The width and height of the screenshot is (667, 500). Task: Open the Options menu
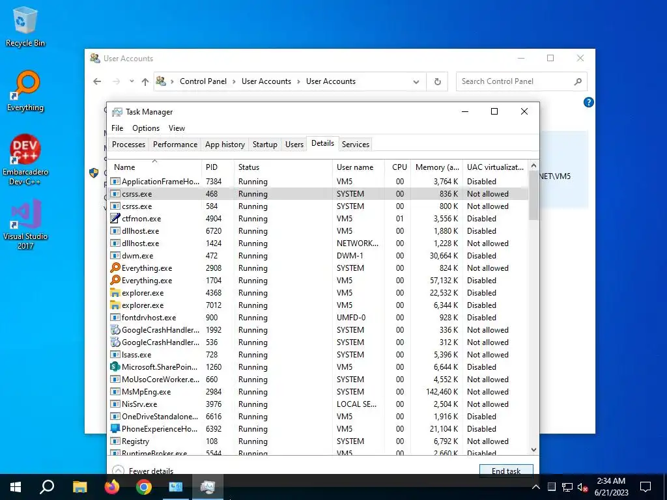point(146,128)
